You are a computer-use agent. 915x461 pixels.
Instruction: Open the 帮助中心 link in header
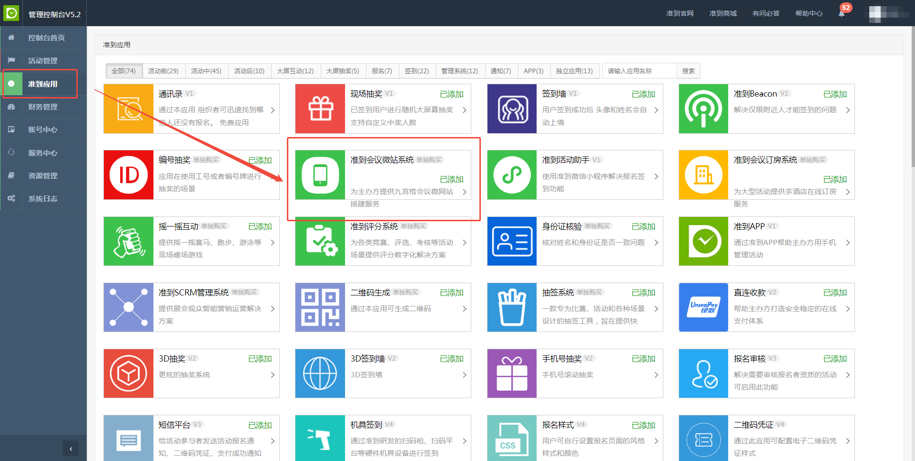click(809, 13)
